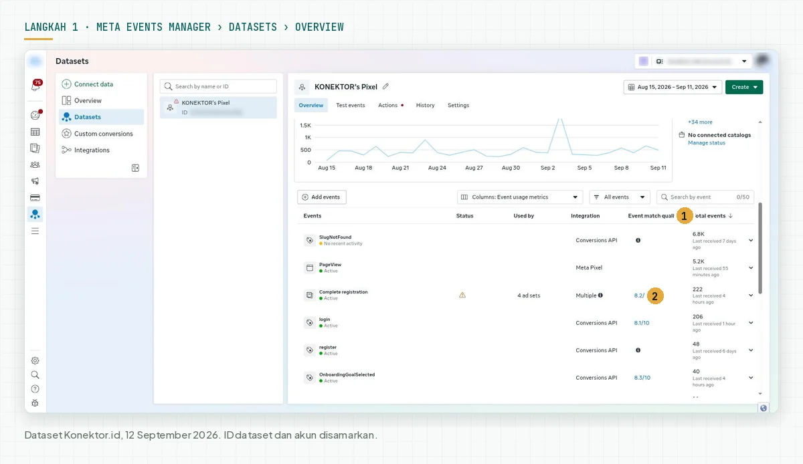803x464 pixels.
Task: Click the globe icon at bottom right corner
Action: 764,408
